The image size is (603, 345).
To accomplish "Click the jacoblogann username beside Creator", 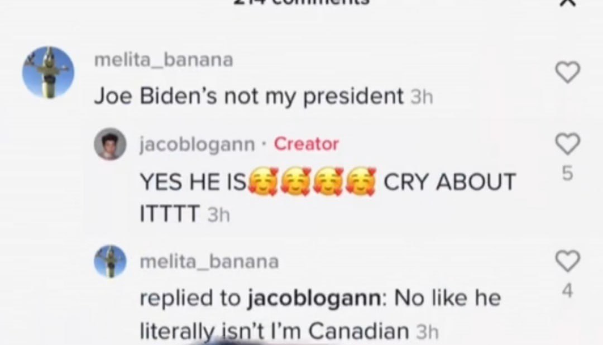I will click(x=197, y=145).
